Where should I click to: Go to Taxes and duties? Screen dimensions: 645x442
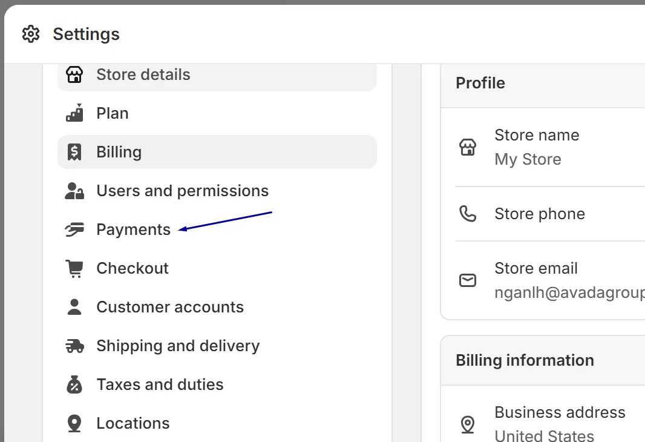coord(217,384)
